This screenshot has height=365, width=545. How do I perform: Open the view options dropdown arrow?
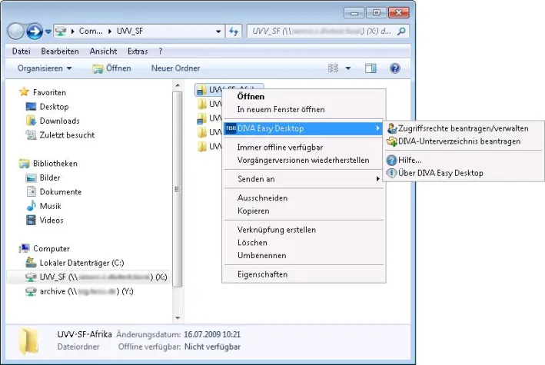point(347,68)
